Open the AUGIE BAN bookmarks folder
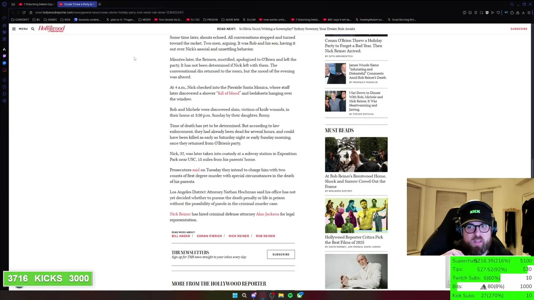The width and height of the screenshot is (534, 300). (x=230, y=20)
